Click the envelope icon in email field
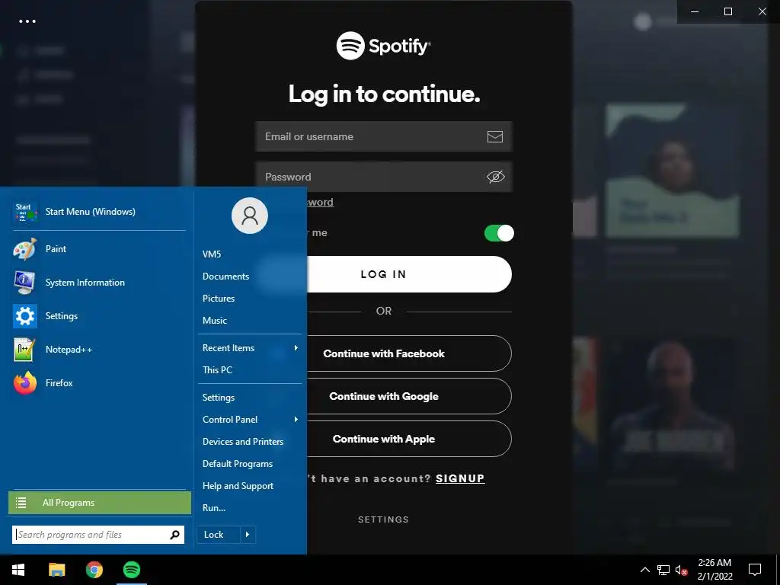 [494, 137]
